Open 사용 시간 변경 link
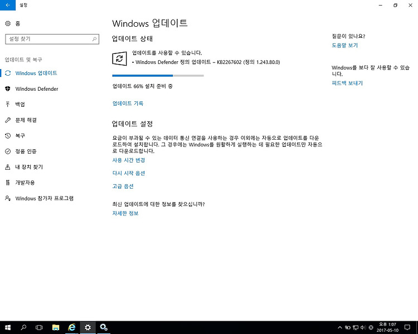 [129, 160]
